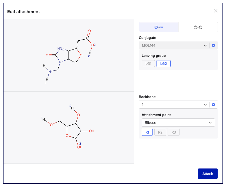
Task: Click hydrogen labeled 1 in conjugate molecule
Action: pyautogui.click(x=47, y=79)
